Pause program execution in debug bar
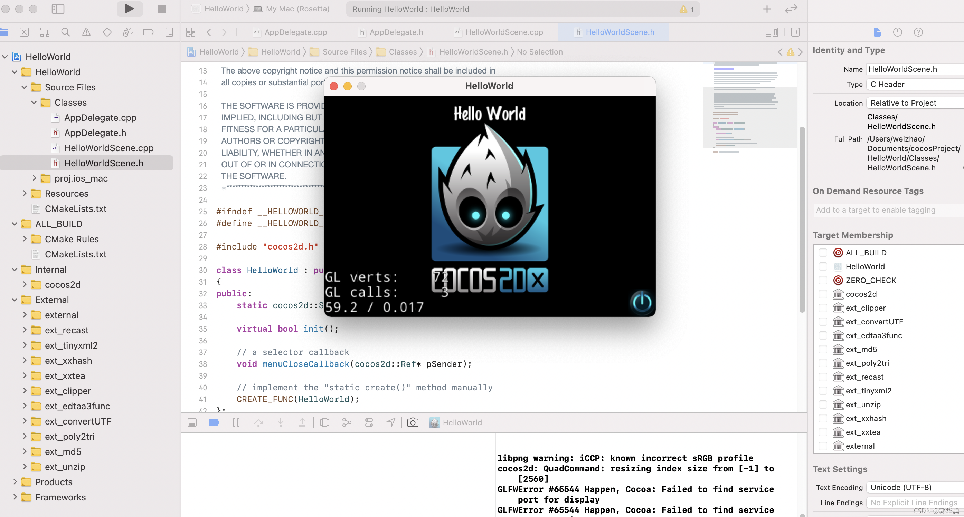 tap(236, 422)
